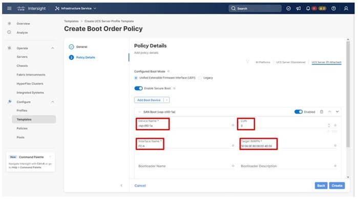Click the Interface Name info icon
Viewport: 358px width, 199px height.
(233, 145)
